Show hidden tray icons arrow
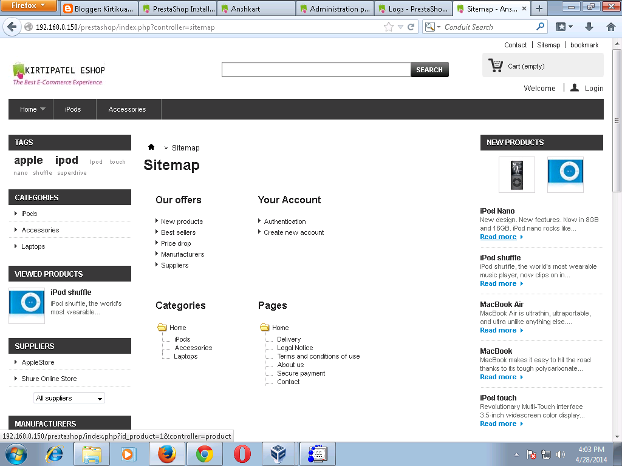This screenshot has width=622, height=466. pyautogui.click(x=516, y=454)
